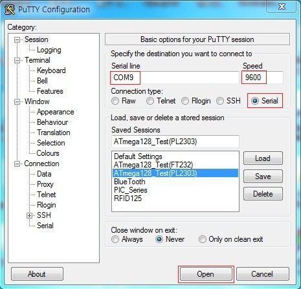This screenshot has height=289, width=301.
Task: Collapse the Connection tree node
Action: 17,164
